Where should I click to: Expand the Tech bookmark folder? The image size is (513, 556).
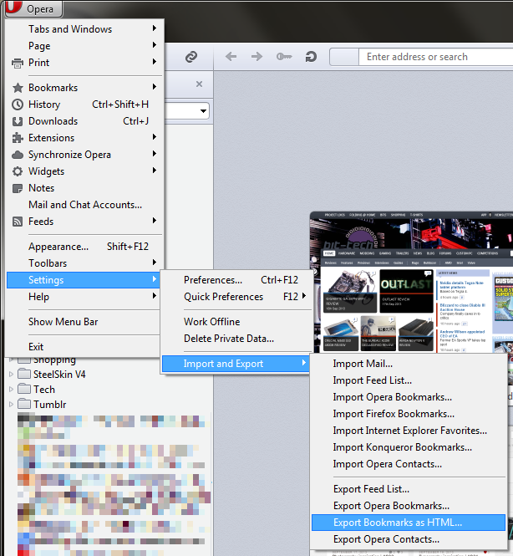[12, 390]
